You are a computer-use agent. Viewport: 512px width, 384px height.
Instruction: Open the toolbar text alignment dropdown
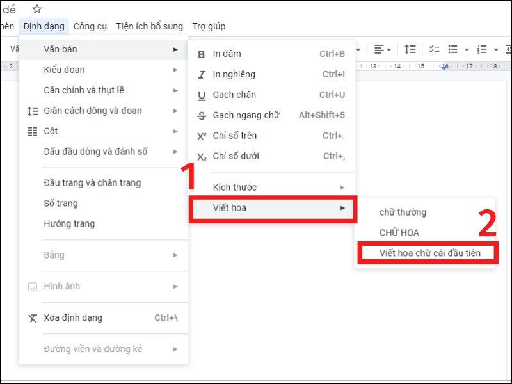[382, 49]
